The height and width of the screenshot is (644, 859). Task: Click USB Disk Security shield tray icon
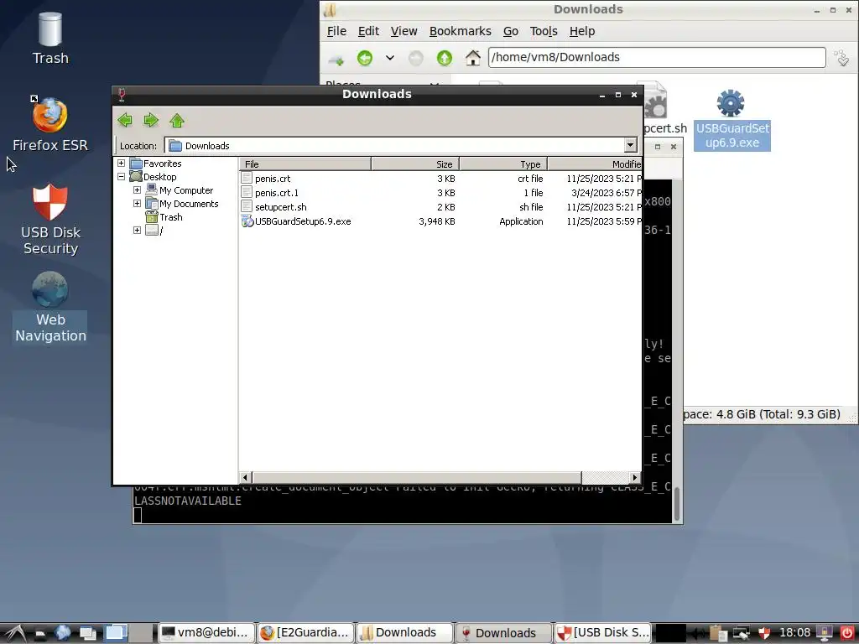[x=764, y=633]
